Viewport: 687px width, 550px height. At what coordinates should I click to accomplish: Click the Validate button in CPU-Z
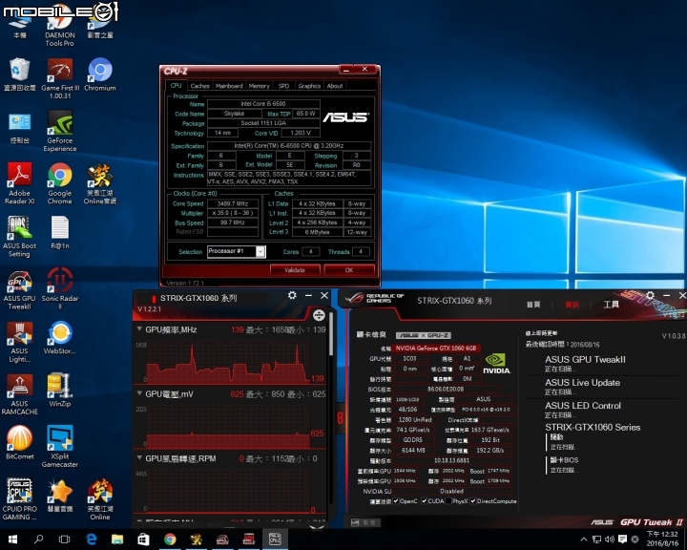tap(295, 269)
